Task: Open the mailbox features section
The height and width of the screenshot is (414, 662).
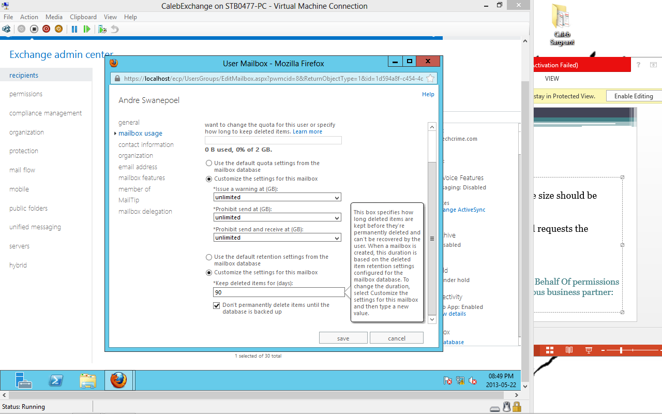Action: pyautogui.click(x=142, y=178)
